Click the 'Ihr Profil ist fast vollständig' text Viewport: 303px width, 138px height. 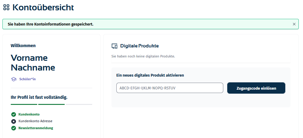point(39,98)
